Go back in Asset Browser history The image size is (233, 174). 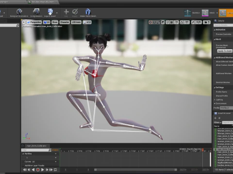pos(216,118)
